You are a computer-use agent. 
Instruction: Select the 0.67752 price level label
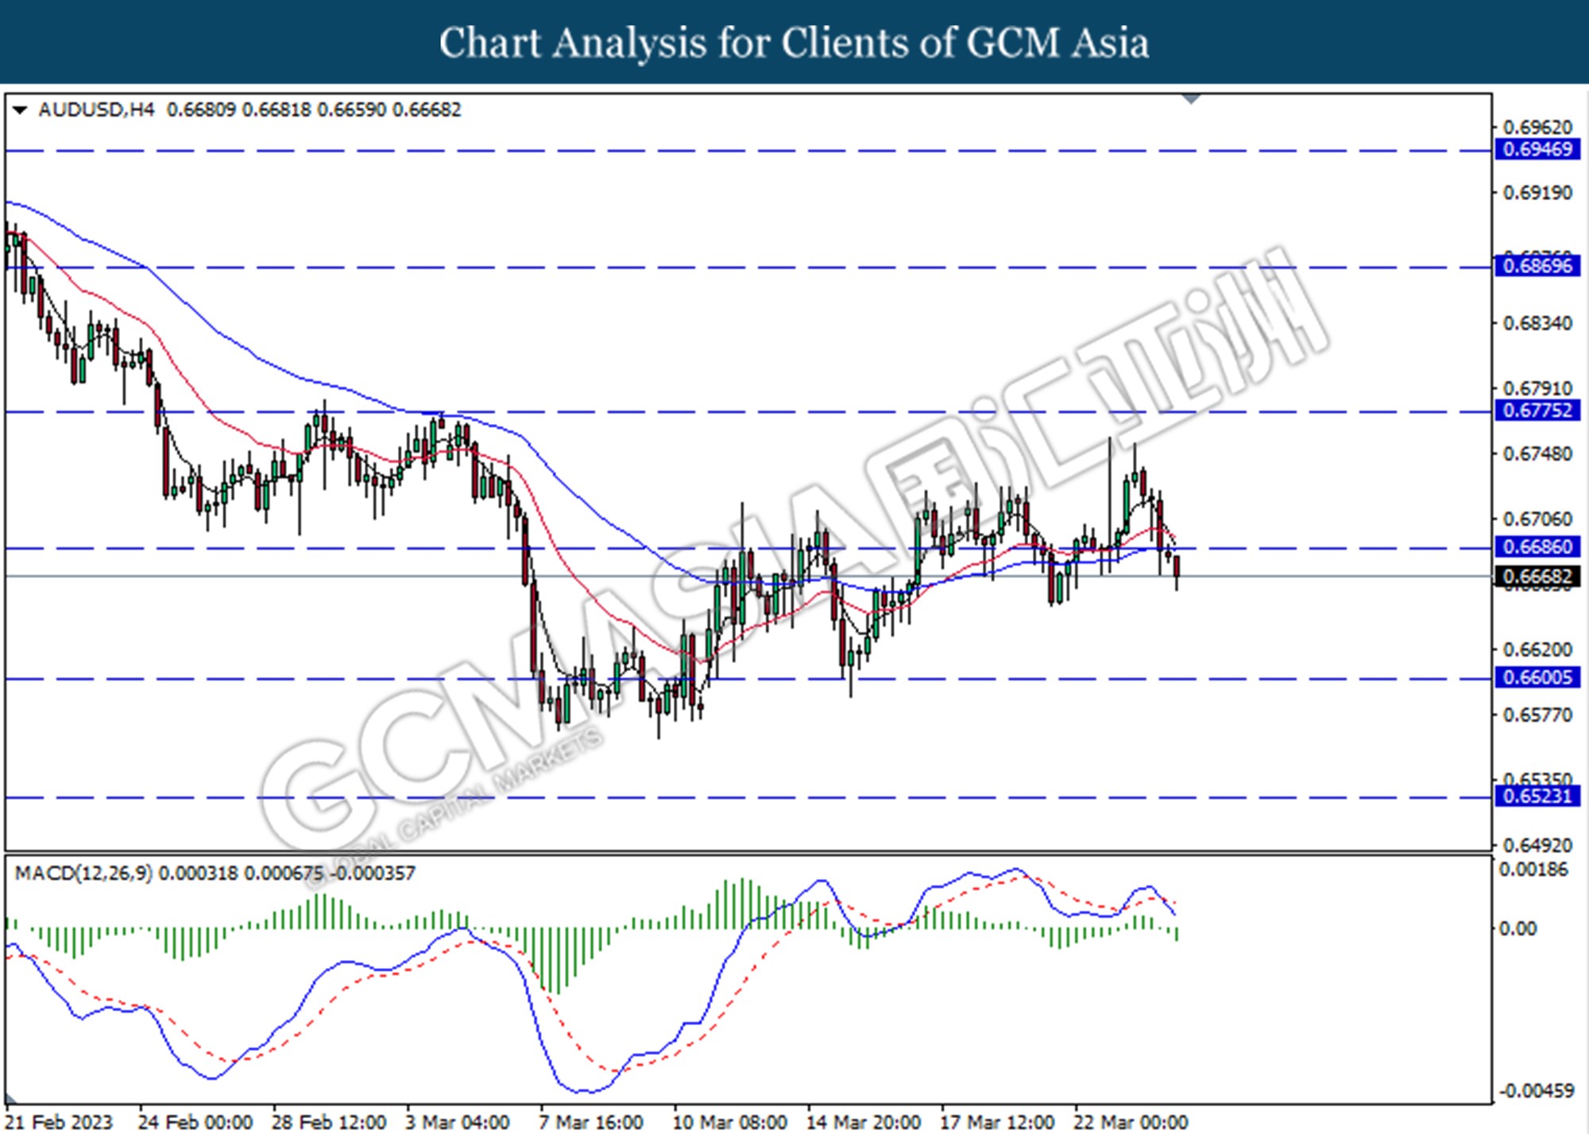click(x=1537, y=411)
